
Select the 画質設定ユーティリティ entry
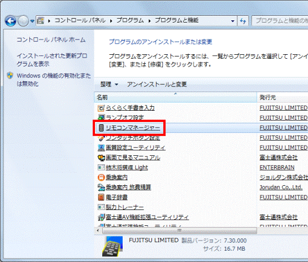click(x=136, y=147)
